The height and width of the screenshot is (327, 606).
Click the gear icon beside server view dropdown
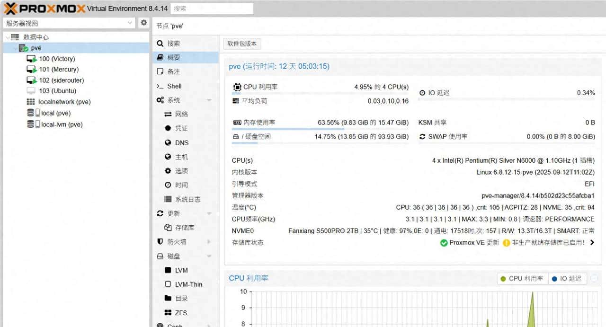tap(144, 23)
